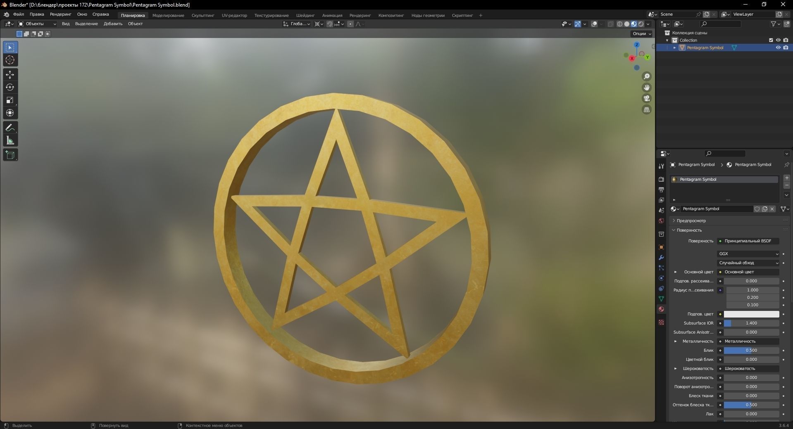The width and height of the screenshot is (793, 429).
Task: Open the Tool properties tab
Action: 661,166
